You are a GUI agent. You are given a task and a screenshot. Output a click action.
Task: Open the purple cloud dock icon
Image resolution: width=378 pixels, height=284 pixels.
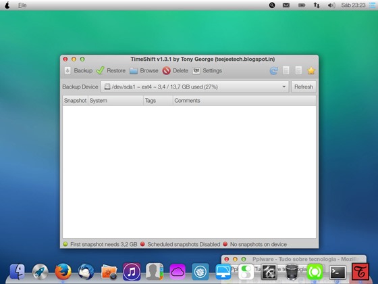point(178,272)
